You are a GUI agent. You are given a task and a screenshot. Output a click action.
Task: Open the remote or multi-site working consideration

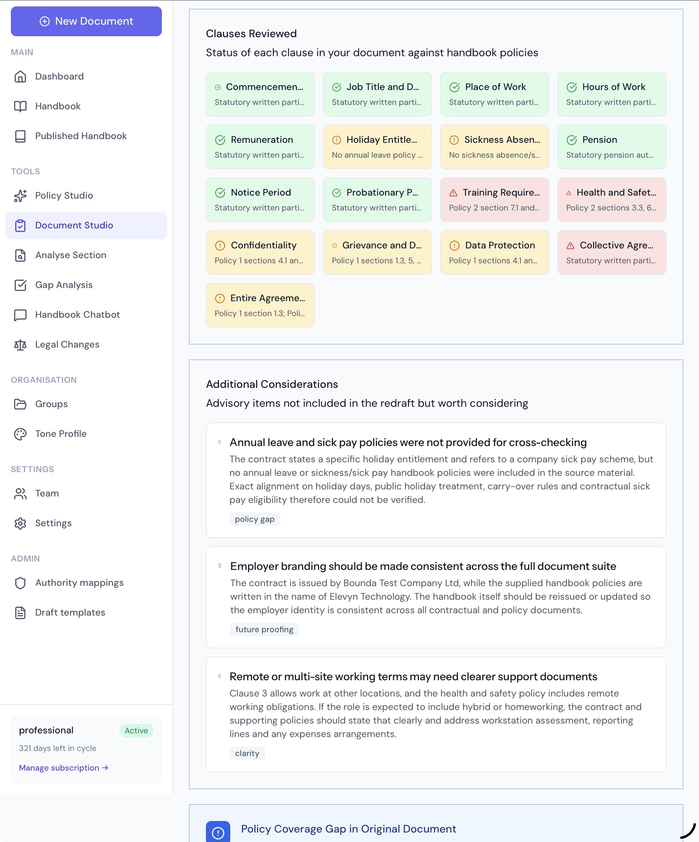(x=436, y=714)
